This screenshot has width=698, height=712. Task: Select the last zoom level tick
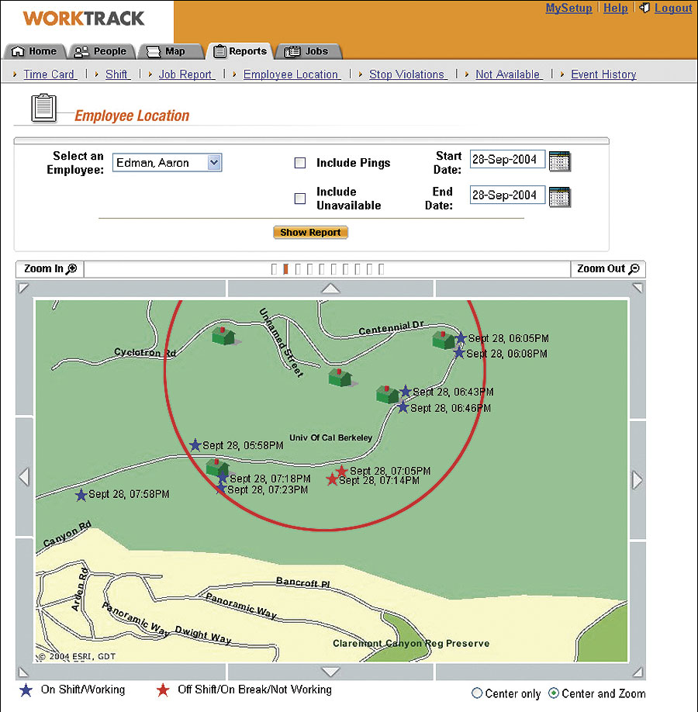click(x=381, y=269)
